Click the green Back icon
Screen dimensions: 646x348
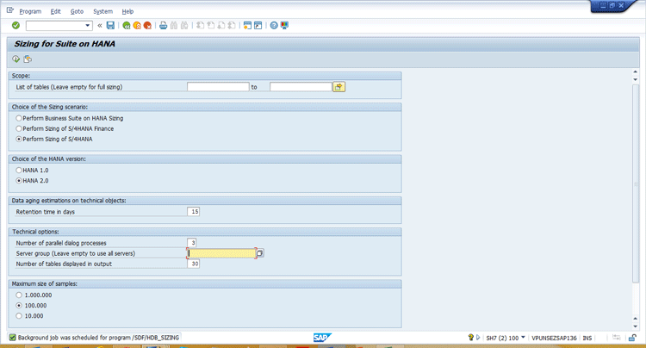point(127,26)
